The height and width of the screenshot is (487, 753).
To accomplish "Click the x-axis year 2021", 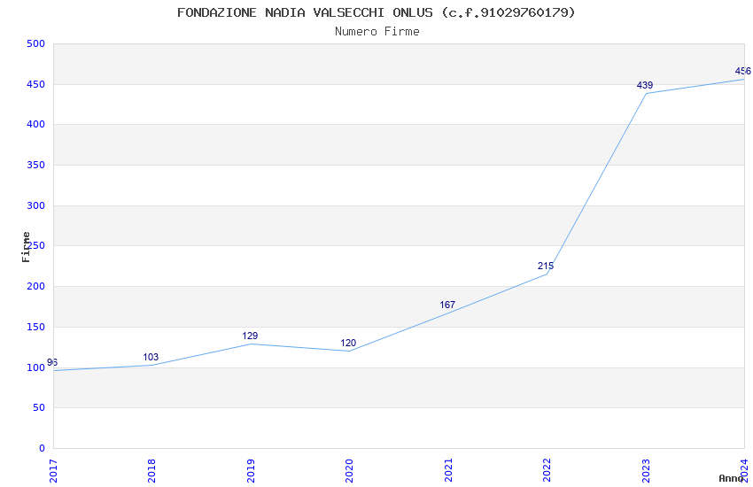I will (448, 471).
